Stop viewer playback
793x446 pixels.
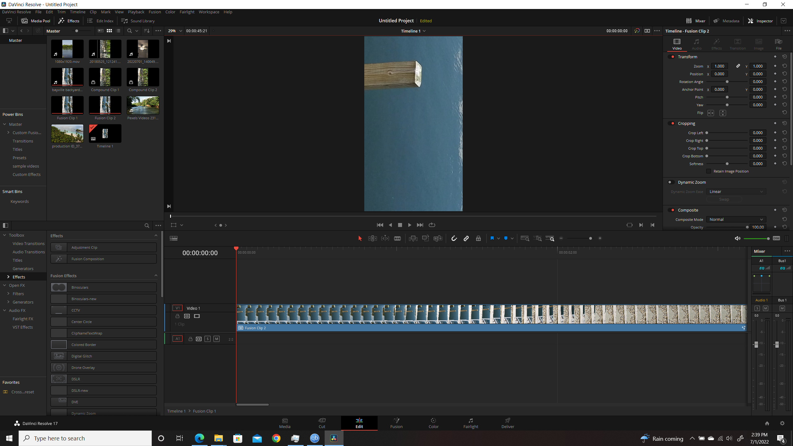[x=400, y=225]
